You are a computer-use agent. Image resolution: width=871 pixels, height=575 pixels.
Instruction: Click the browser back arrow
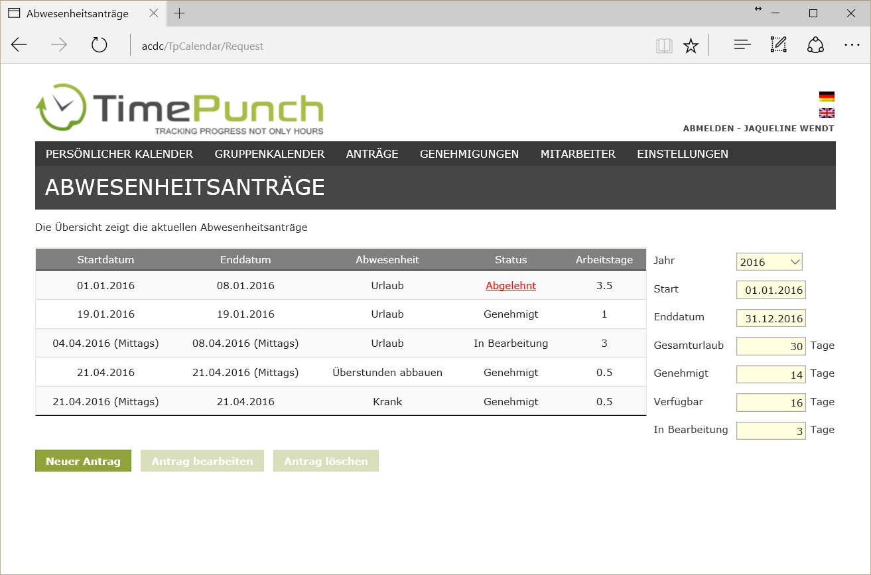point(19,46)
